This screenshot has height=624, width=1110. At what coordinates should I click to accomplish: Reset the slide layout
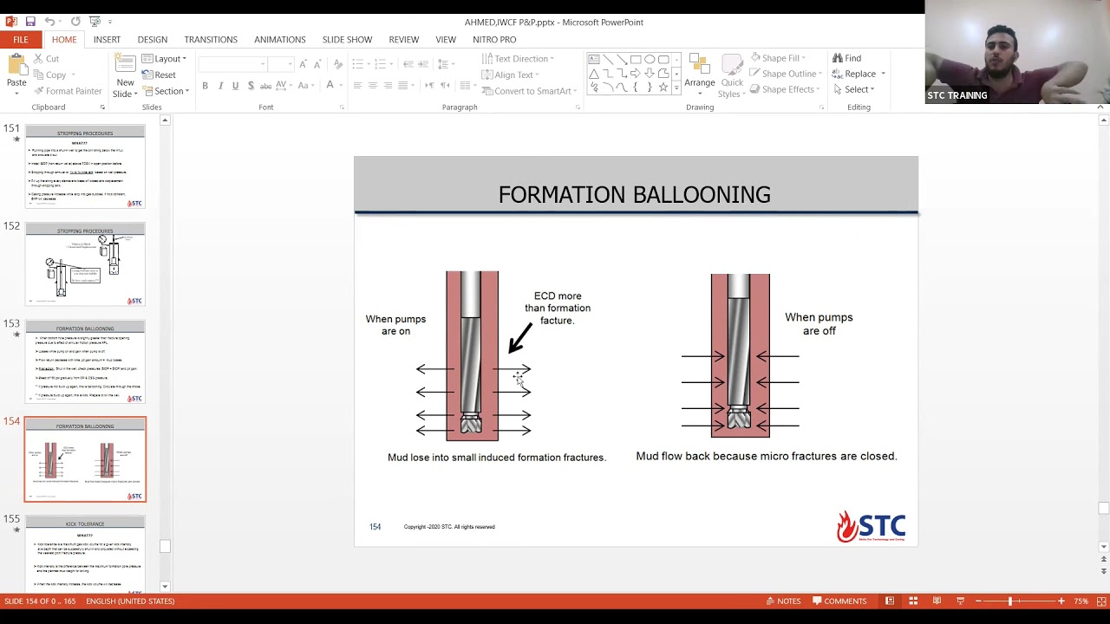[159, 75]
